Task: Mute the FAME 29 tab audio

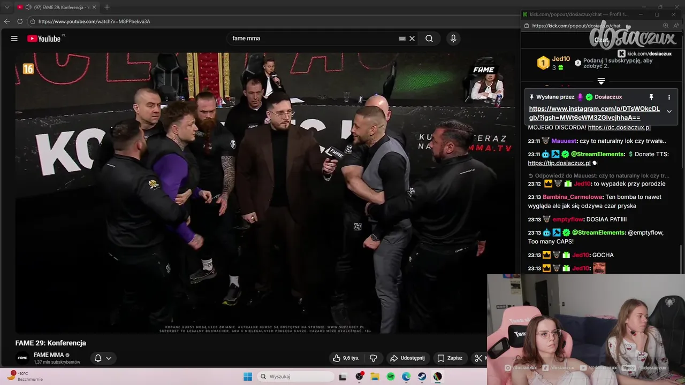Action: [28, 7]
